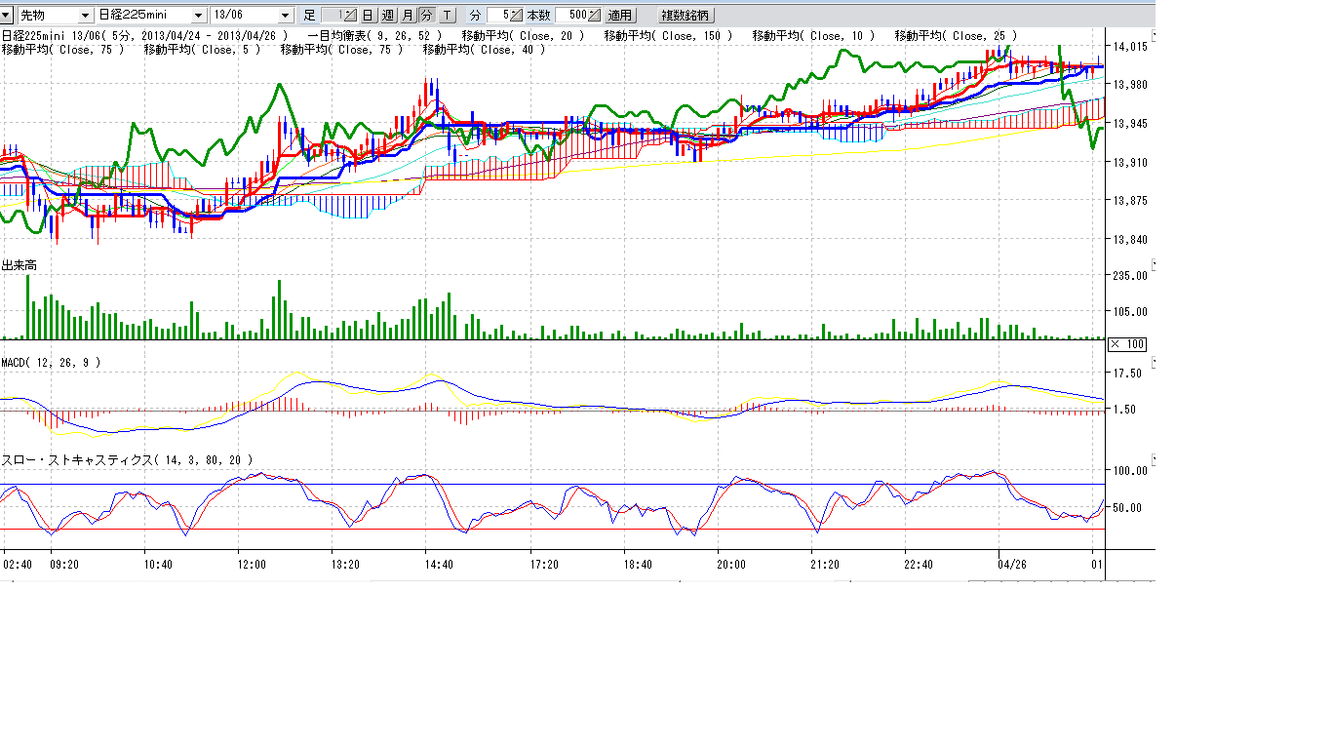Image resolution: width=1332 pixels, height=749 pixels.
Task: Open the 13/06 contract month dropdown
Action: (x=285, y=16)
